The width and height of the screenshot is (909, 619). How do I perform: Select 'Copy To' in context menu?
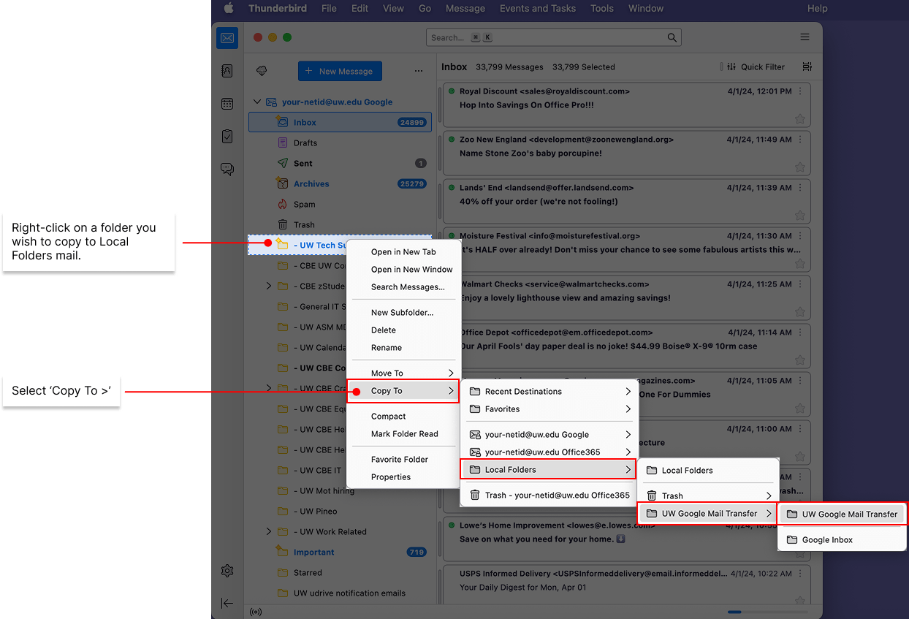403,391
